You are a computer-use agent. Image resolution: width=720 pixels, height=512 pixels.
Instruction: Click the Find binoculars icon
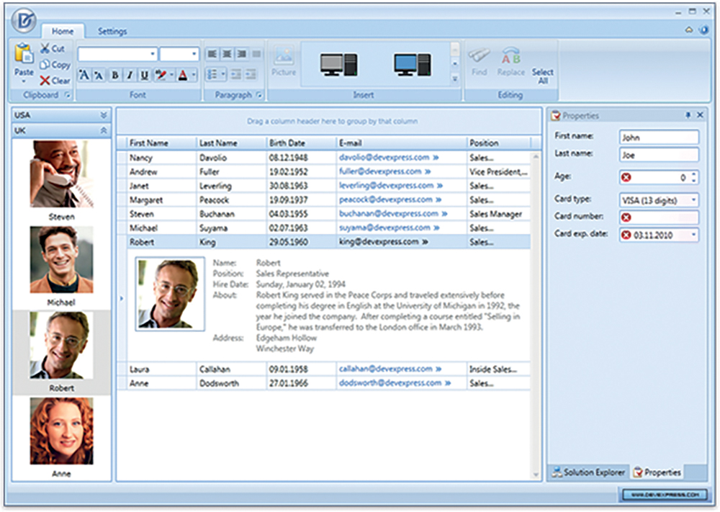[478, 55]
